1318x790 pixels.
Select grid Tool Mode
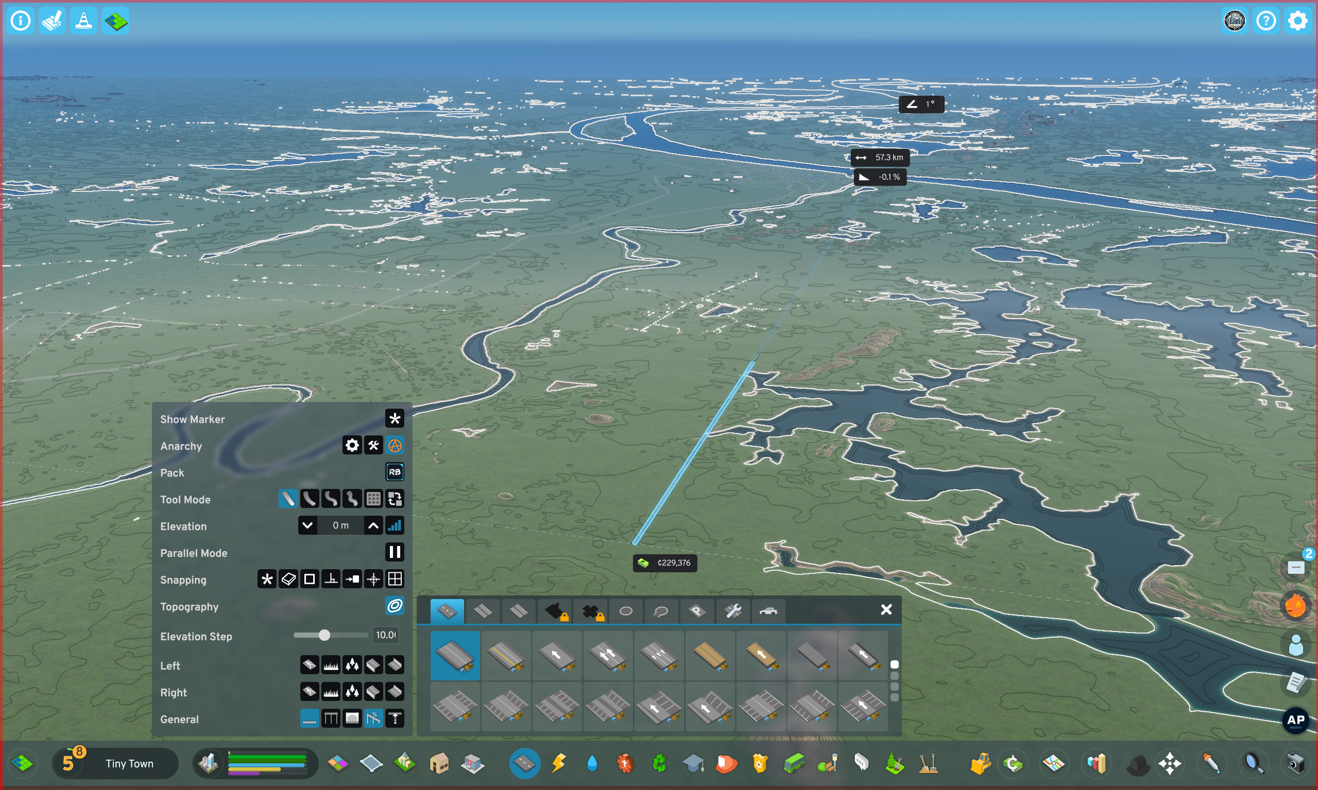point(373,499)
